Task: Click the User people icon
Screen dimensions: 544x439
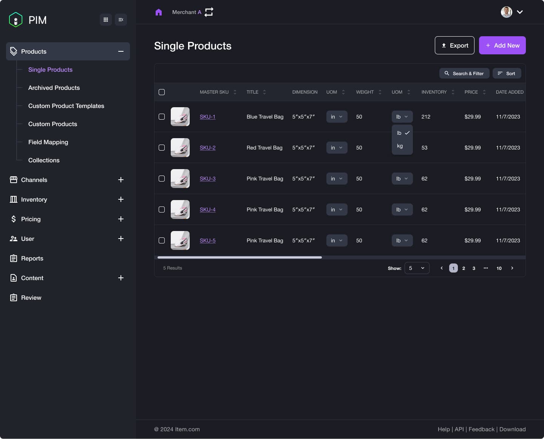Action: (x=14, y=239)
